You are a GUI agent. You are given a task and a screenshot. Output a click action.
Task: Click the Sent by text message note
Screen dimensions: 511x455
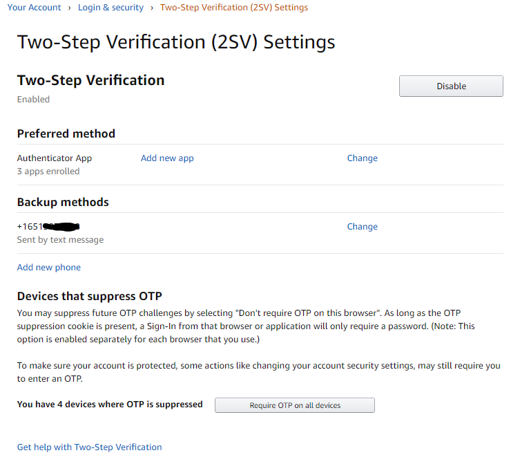pyautogui.click(x=60, y=240)
